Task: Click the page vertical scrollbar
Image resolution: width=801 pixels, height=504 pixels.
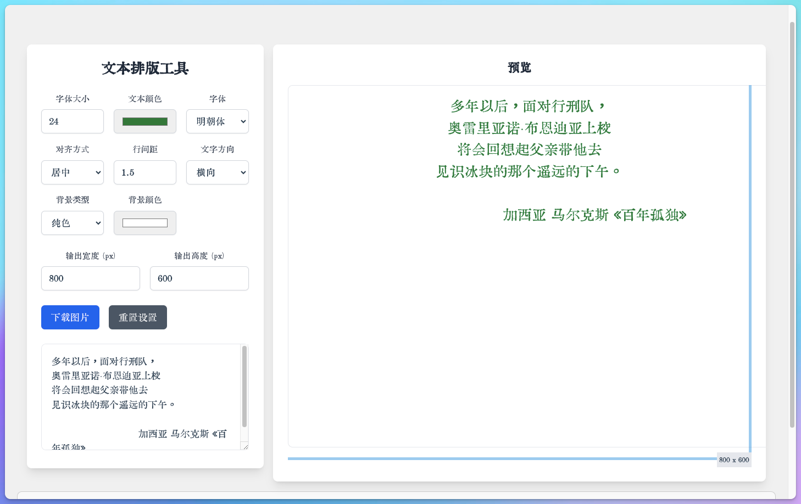Action: (792, 225)
